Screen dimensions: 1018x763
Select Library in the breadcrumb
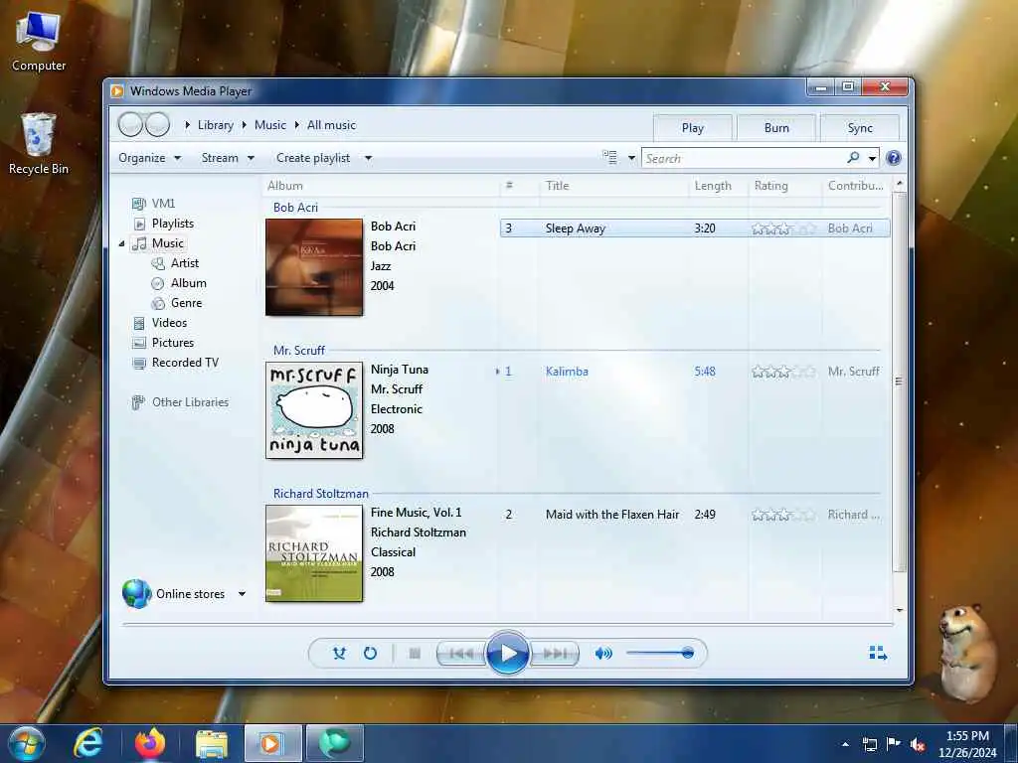point(216,125)
